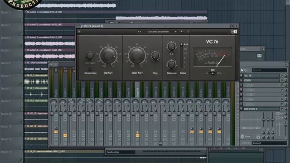Toggle the Insert 9 mute LED

point(137,106)
